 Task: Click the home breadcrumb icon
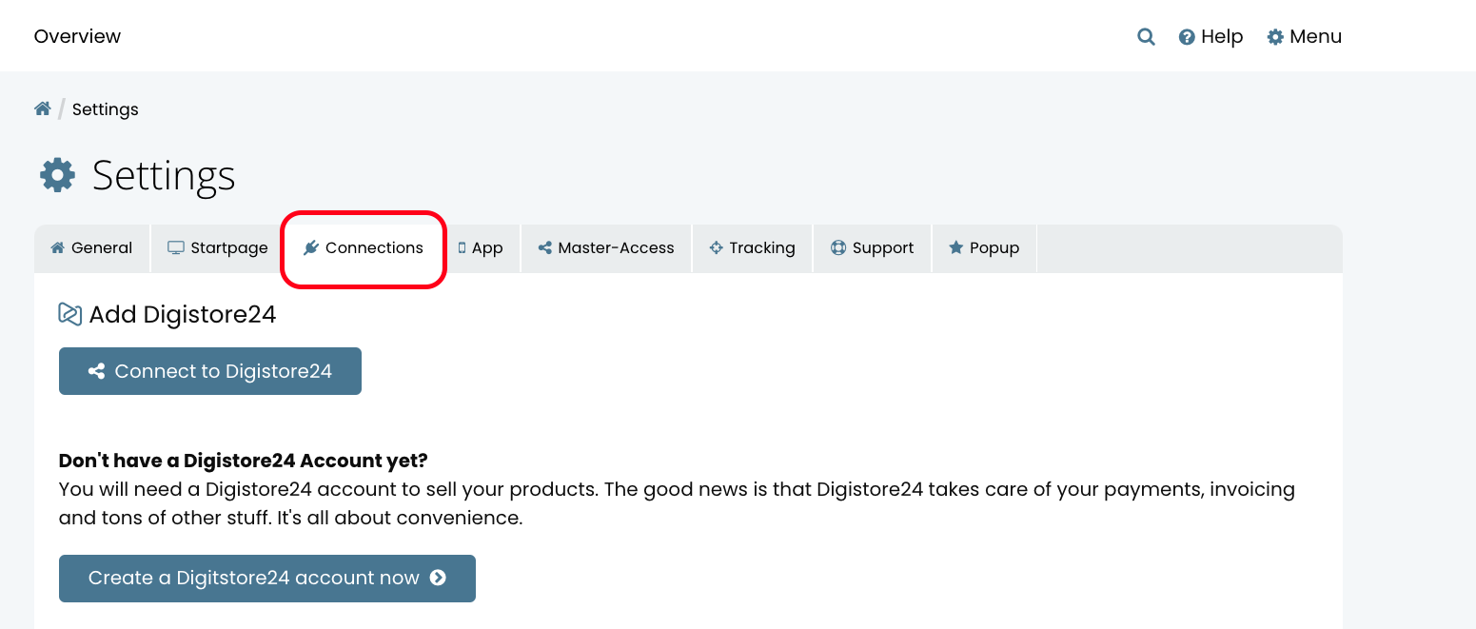[43, 108]
